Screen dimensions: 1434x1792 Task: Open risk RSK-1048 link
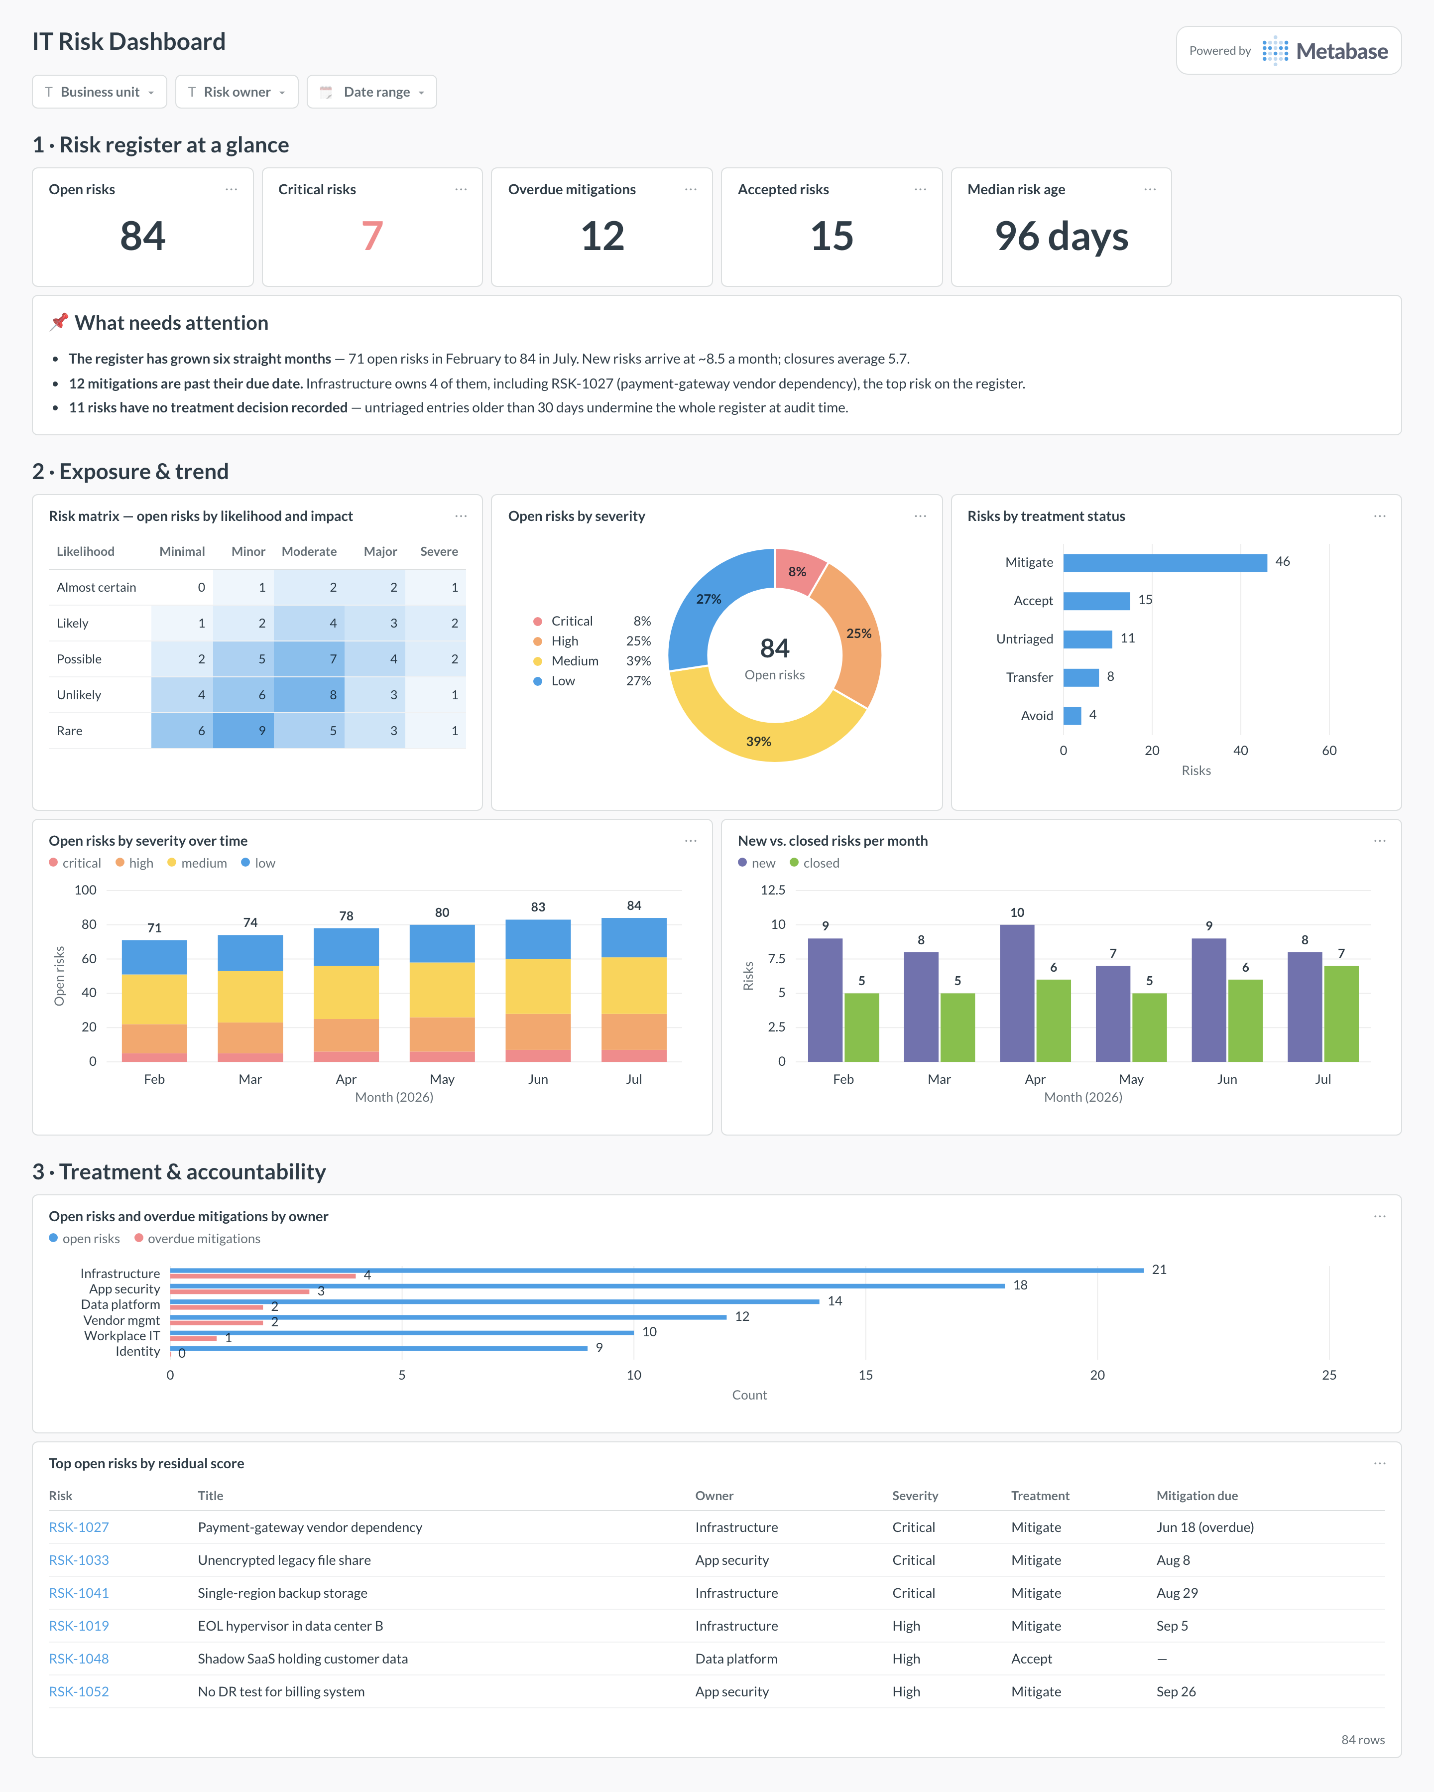(79, 1659)
